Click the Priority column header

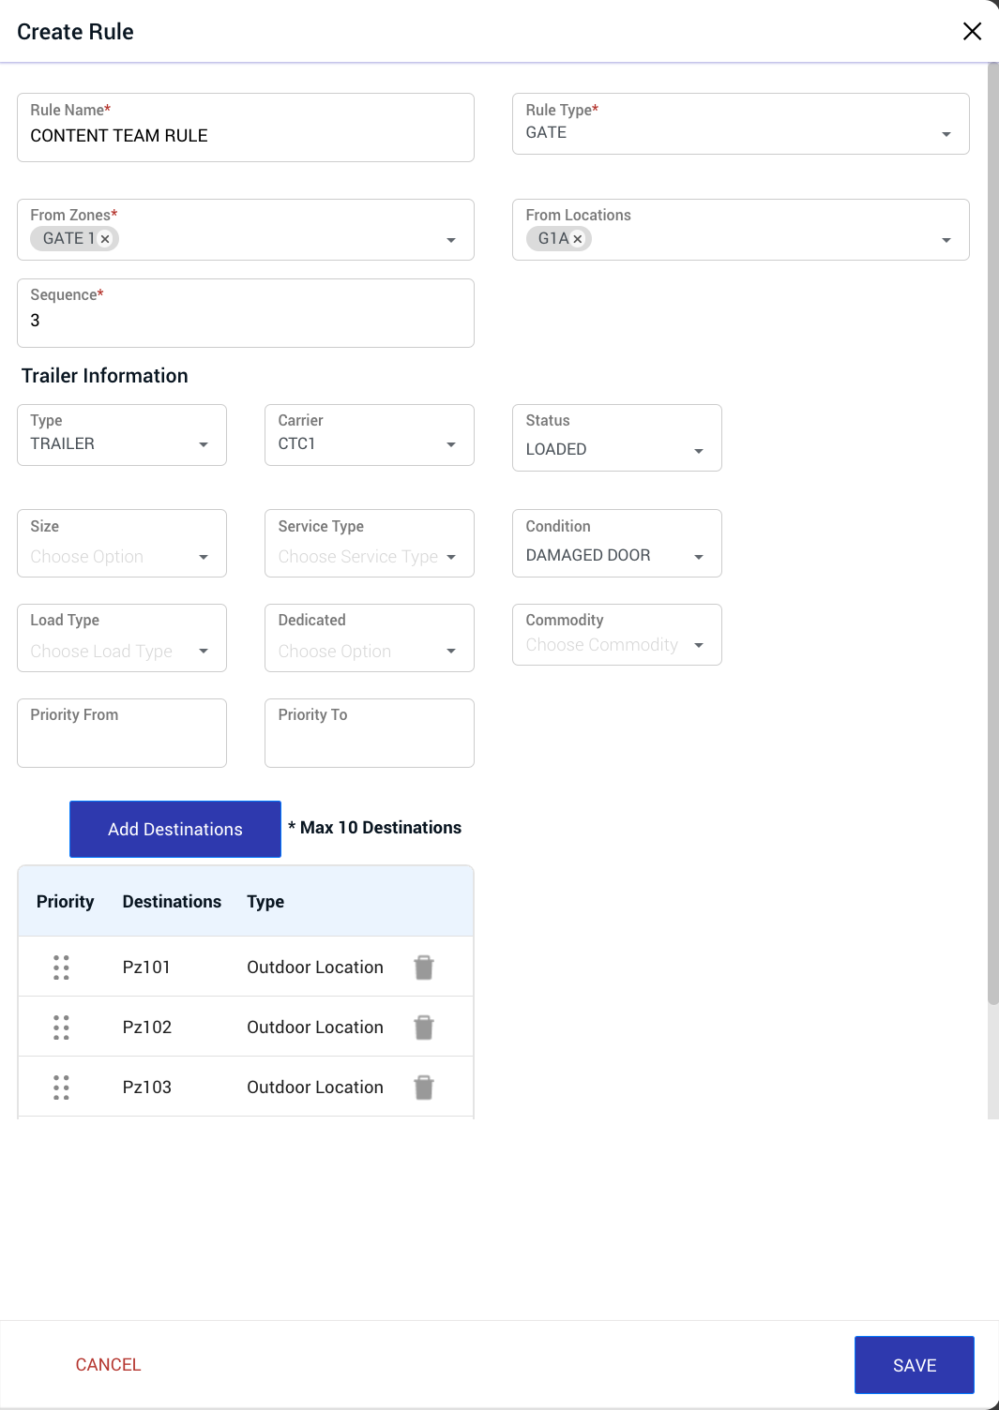[x=66, y=901]
